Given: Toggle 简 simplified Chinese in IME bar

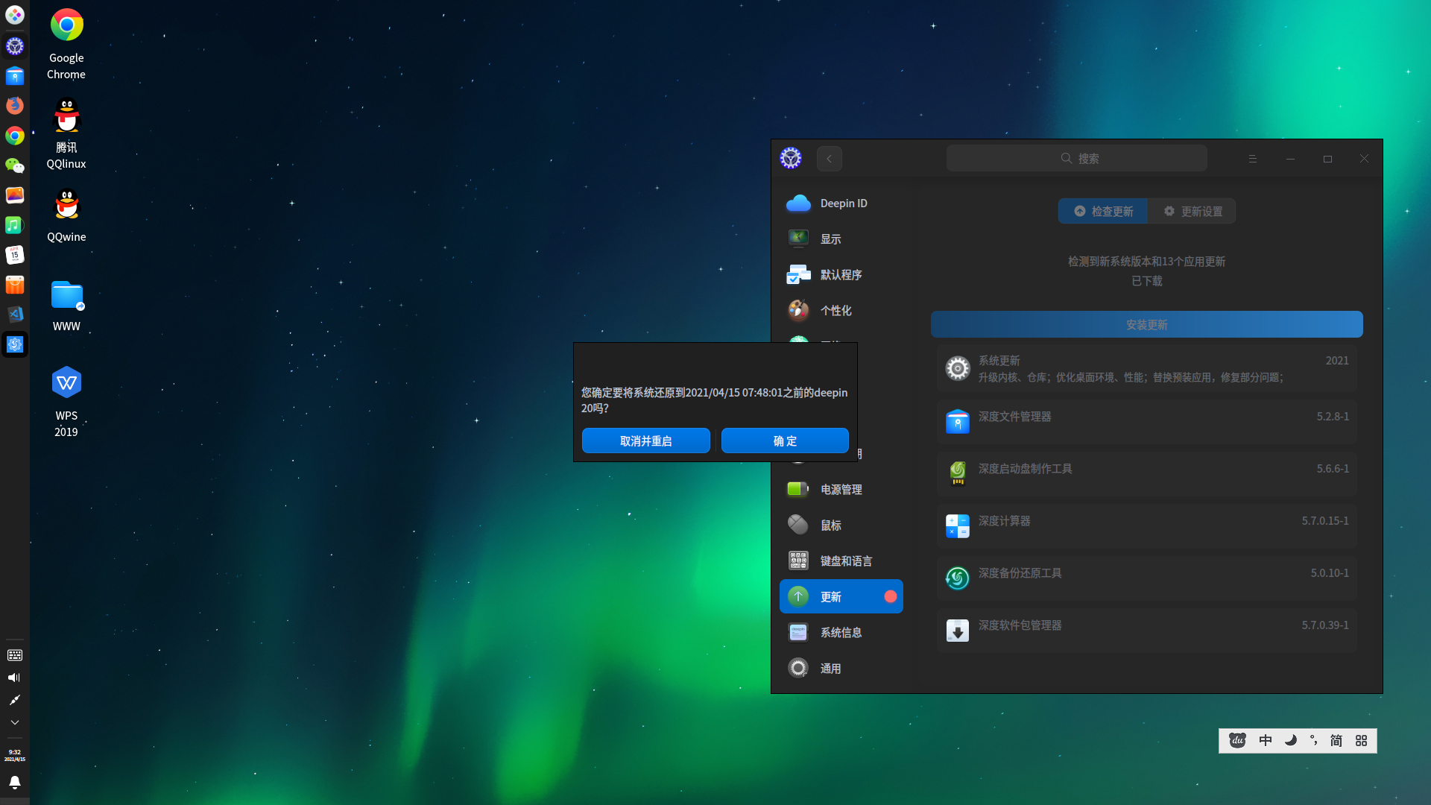Looking at the screenshot, I should pyautogui.click(x=1336, y=741).
